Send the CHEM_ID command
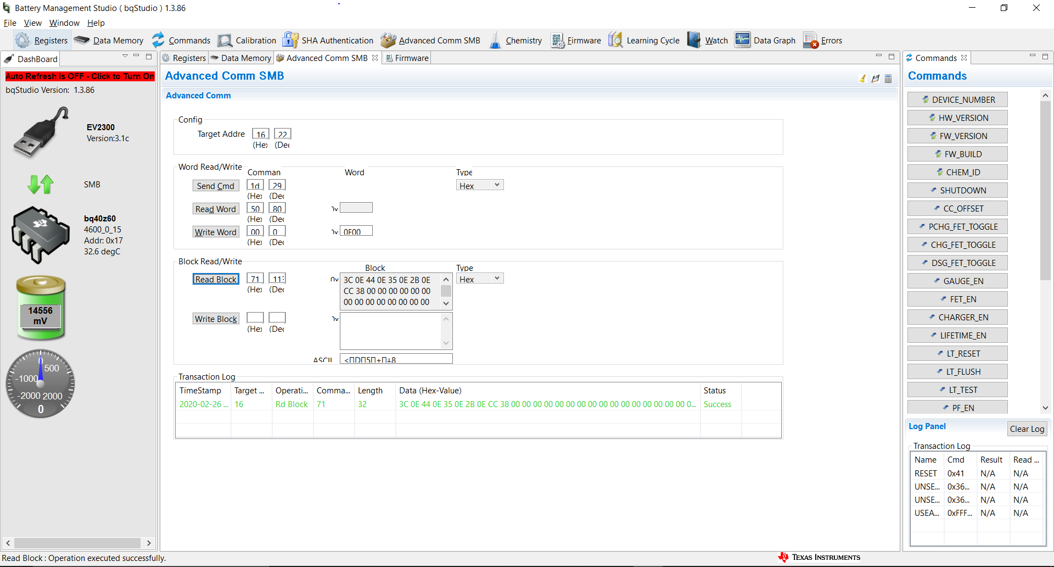The height and width of the screenshot is (567, 1054). (957, 172)
